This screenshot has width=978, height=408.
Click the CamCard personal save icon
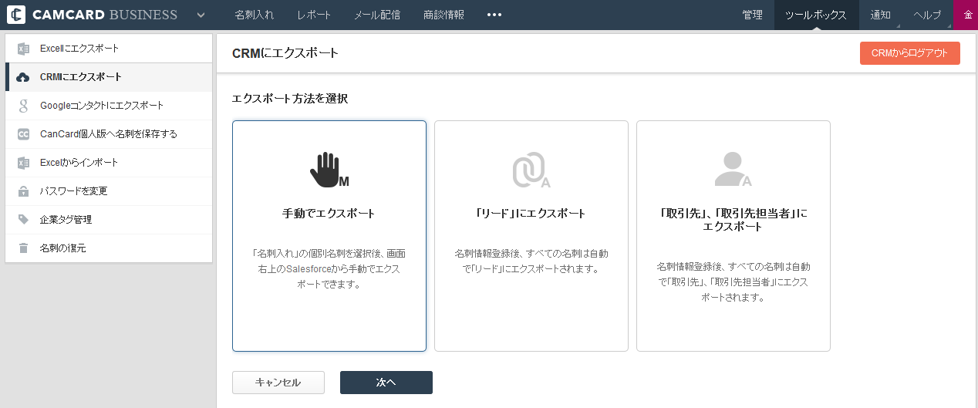pos(23,134)
